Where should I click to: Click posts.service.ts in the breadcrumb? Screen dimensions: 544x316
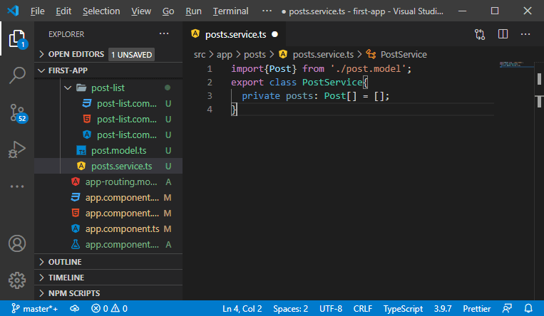tap(323, 54)
